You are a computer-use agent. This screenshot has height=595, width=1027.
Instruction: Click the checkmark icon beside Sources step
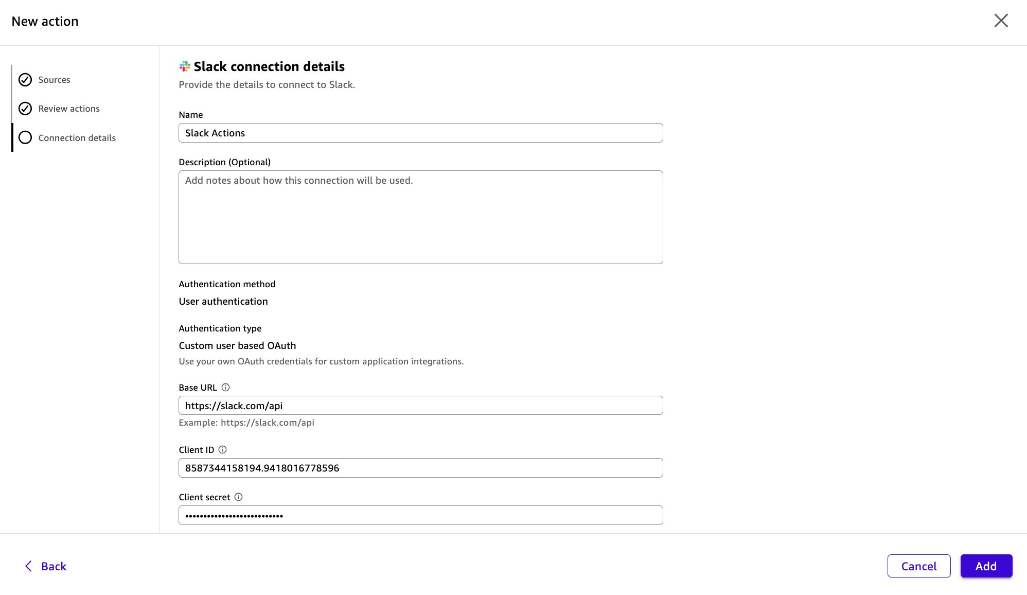click(x=25, y=80)
